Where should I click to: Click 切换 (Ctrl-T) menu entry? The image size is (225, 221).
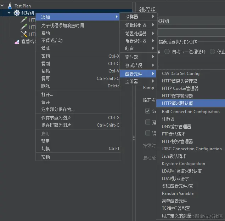[78, 149]
